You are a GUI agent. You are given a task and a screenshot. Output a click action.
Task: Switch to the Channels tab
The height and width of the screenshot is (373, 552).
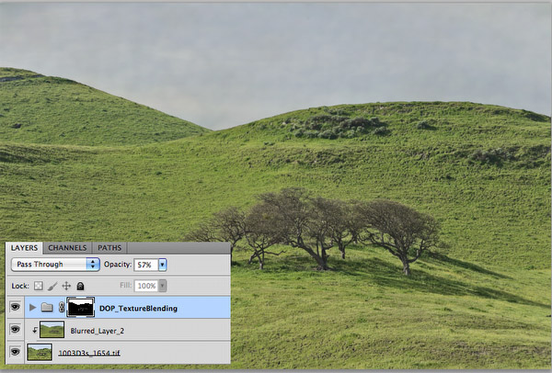(x=67, y=248)
